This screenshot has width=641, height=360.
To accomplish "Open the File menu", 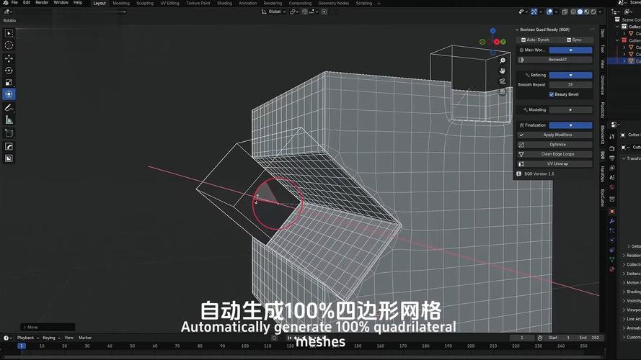I will (14, 2).
